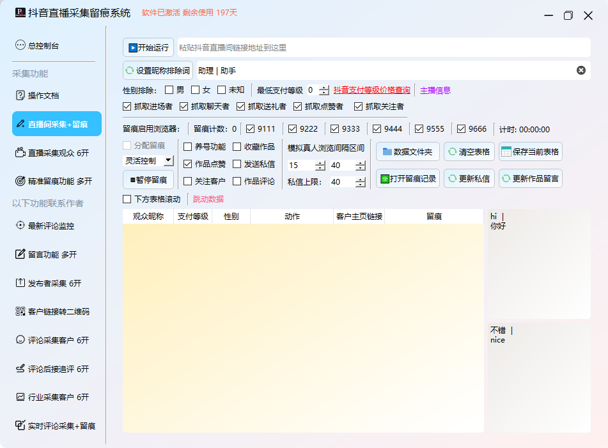Uncheck 抓取点赞者 option
The height and width of the screenshot is (448, 608).
297,106
